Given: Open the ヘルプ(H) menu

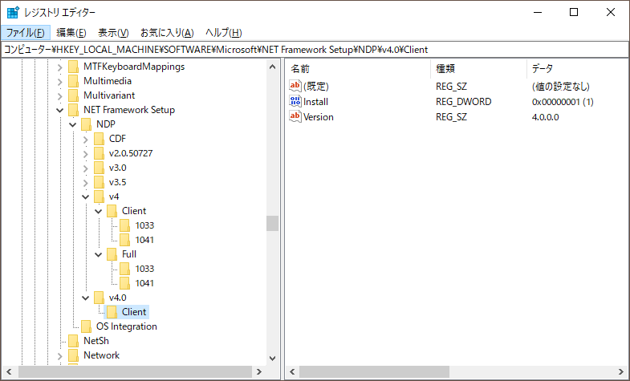Looking at the screenshot, I should [x=223, y=33].
